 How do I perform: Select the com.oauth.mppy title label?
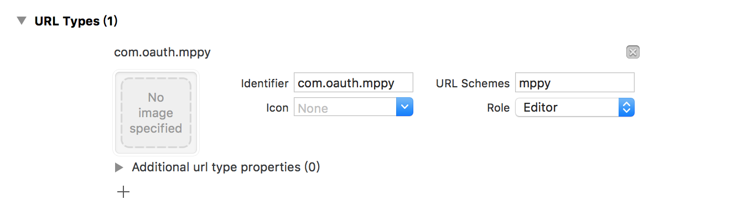pyautogui.click(x=162, y=53)
